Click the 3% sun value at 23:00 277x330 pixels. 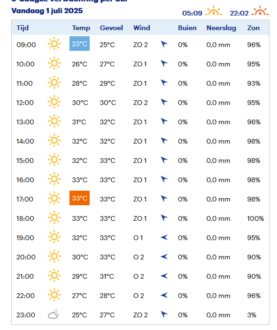point(252,315)
